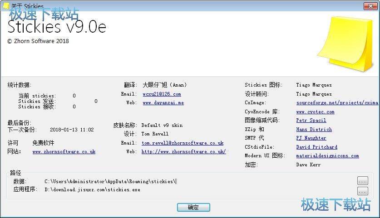
Task: Click the tom.revell@zhornsoftware.co.uk email link
Action: click(x=183, y=143)
